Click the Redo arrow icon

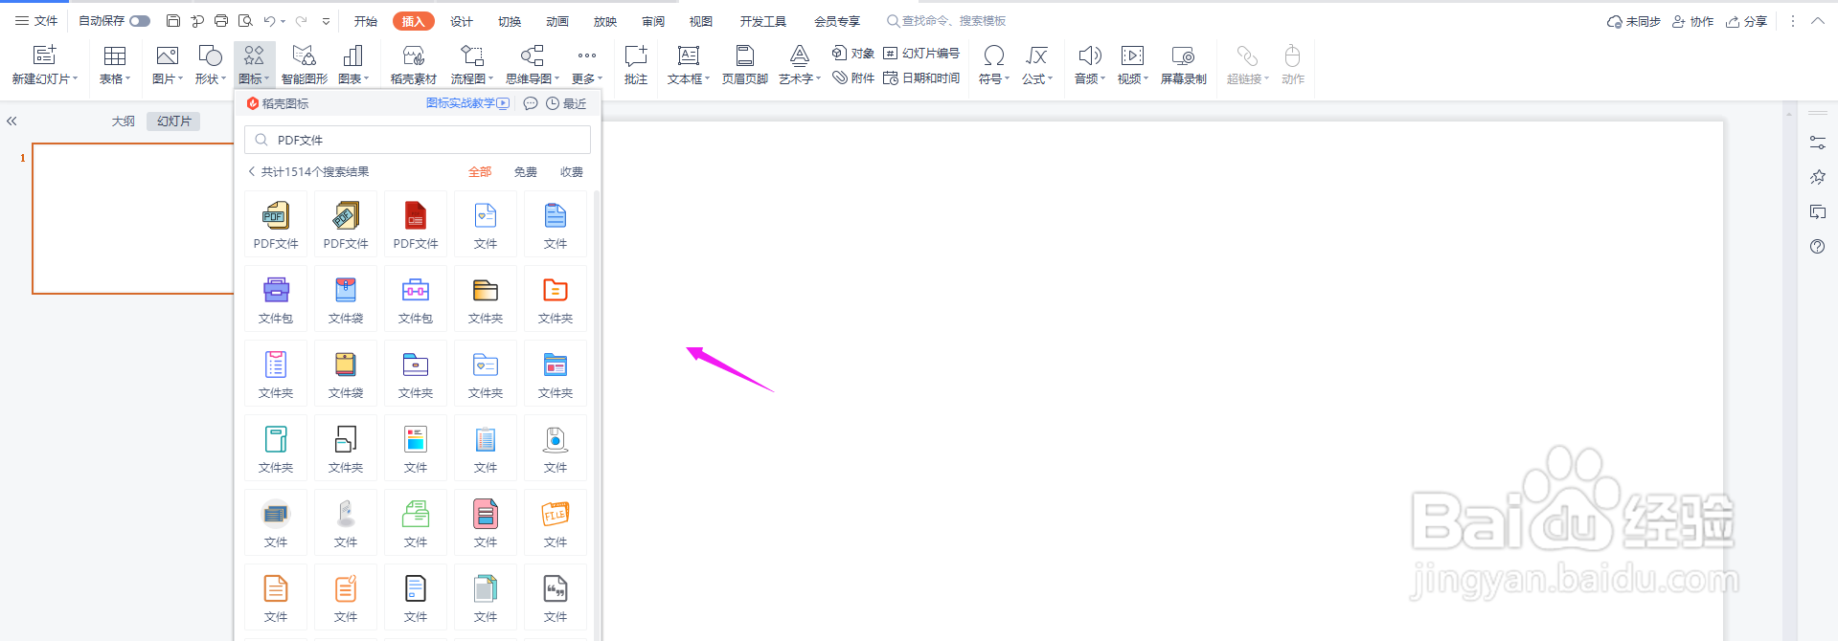click(302, 20)
